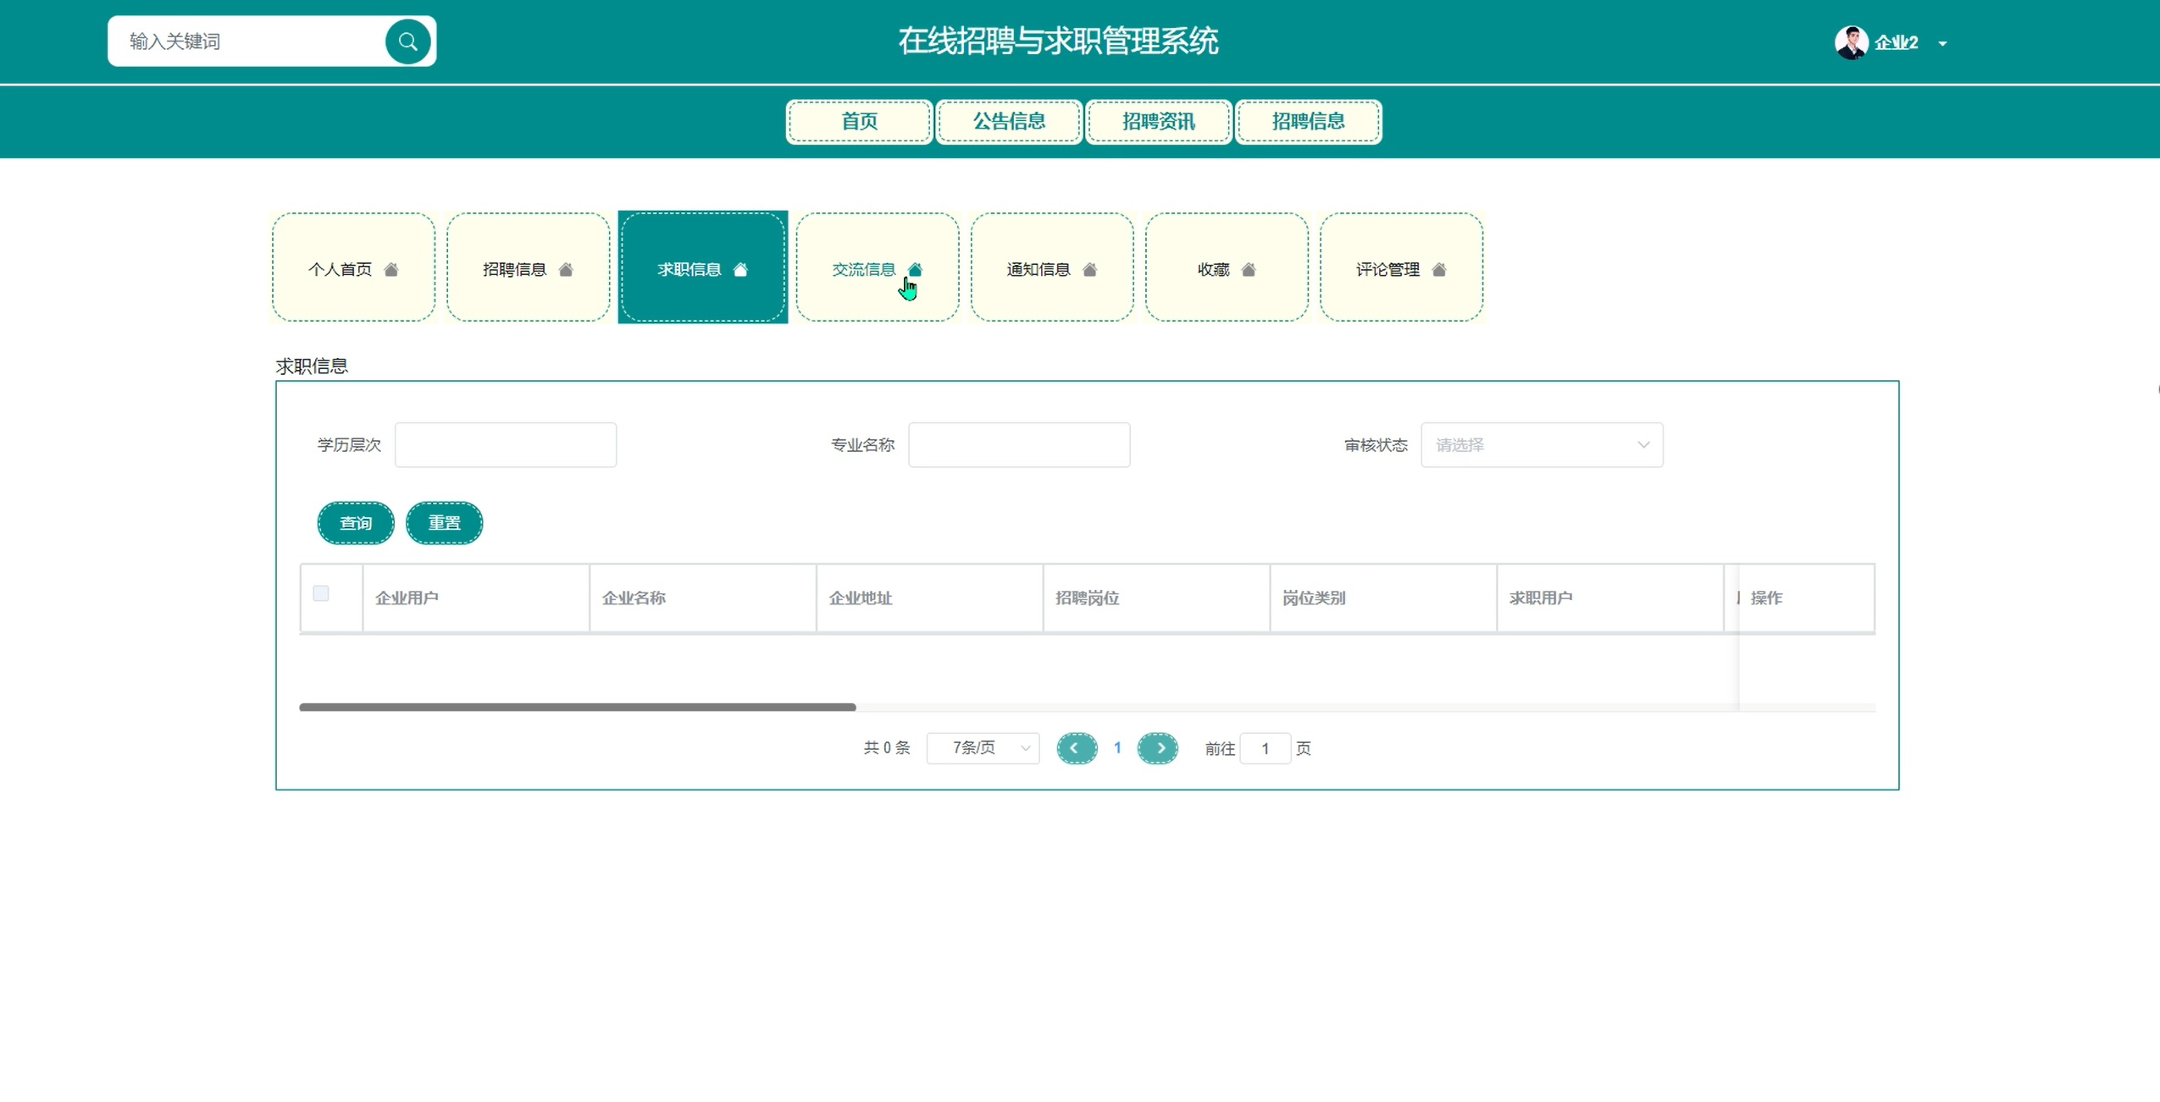
Task: Click the 企业2 user avatar
Action: pos(1850,42)
